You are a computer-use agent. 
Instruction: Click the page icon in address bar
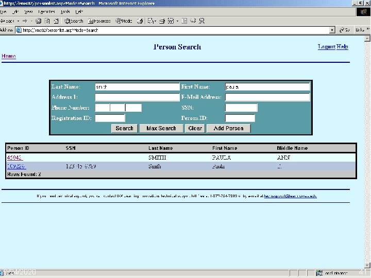[x=19, y=30]
